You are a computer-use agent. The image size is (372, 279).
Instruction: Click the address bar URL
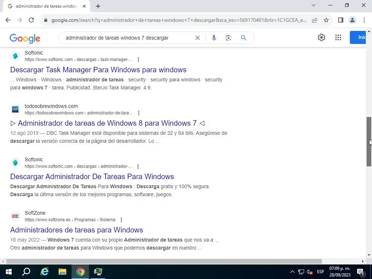tap(179, 20)
